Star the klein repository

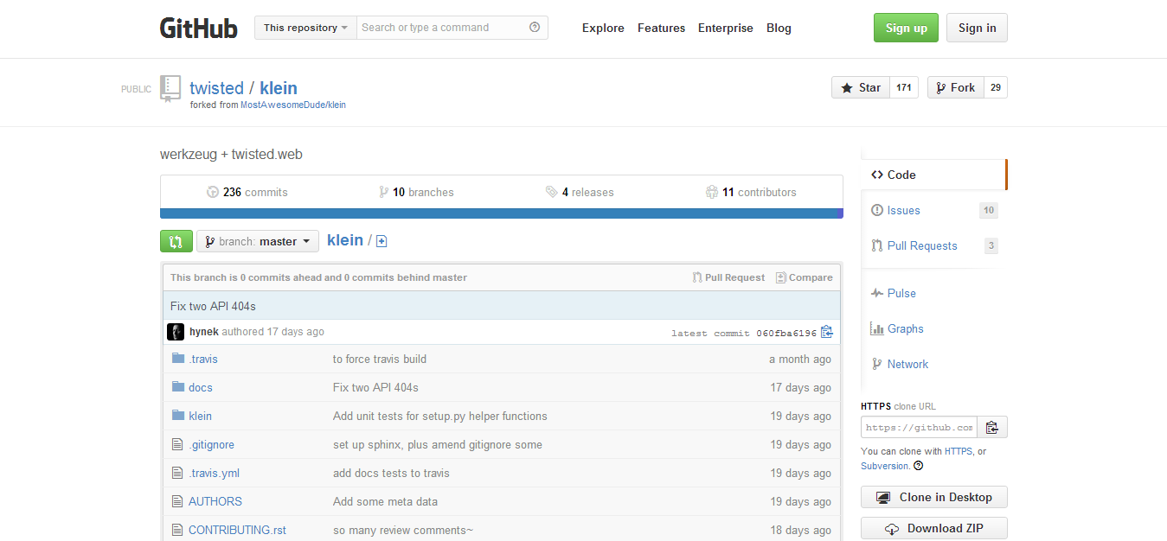click(861, 87)
